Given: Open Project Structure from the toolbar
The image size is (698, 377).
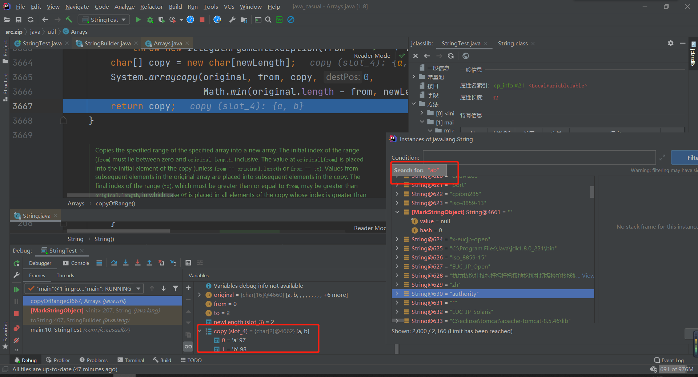Looking at the screenshot, I should [244, 20].
